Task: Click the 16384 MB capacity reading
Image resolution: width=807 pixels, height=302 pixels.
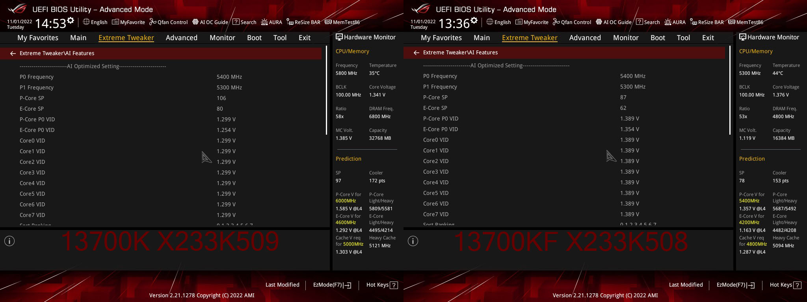Action: (784, 138)
